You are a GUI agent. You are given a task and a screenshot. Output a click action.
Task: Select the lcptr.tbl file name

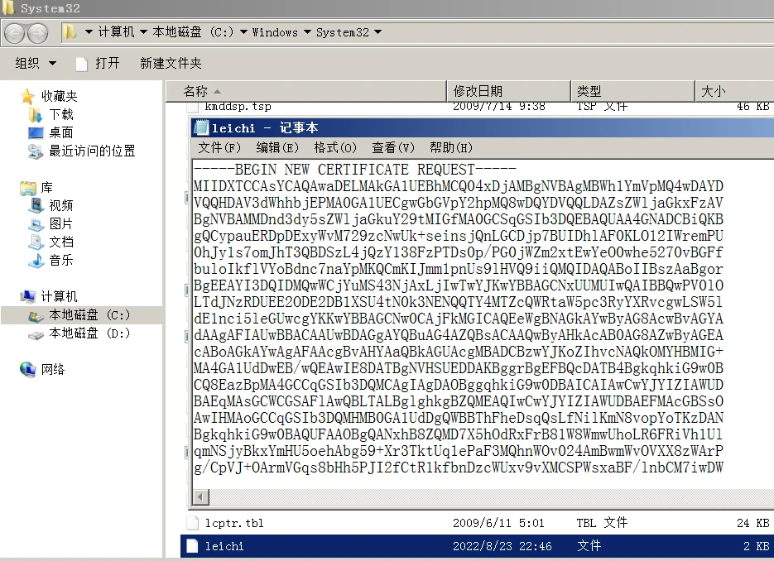(234, 523)
